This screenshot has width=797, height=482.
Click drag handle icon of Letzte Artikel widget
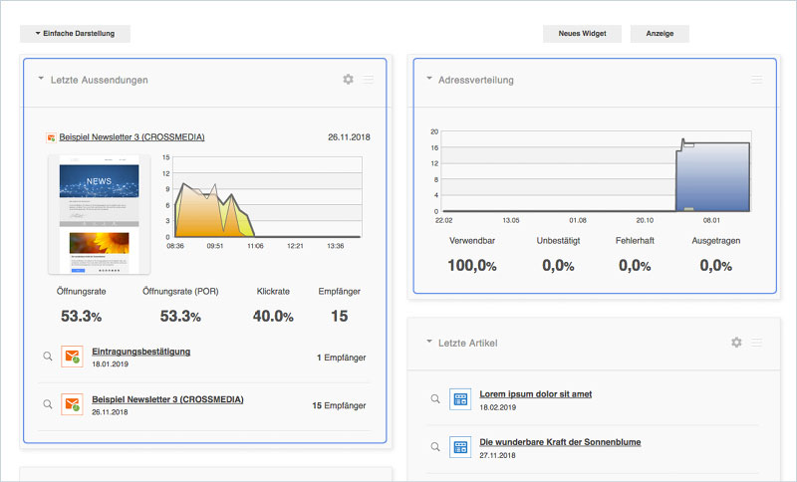pos(757,343)
